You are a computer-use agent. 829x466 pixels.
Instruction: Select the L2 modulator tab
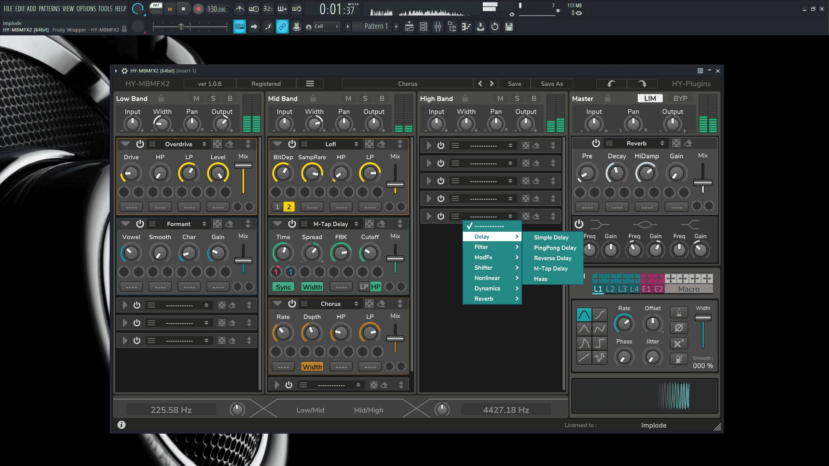click(x=610, y=289)
